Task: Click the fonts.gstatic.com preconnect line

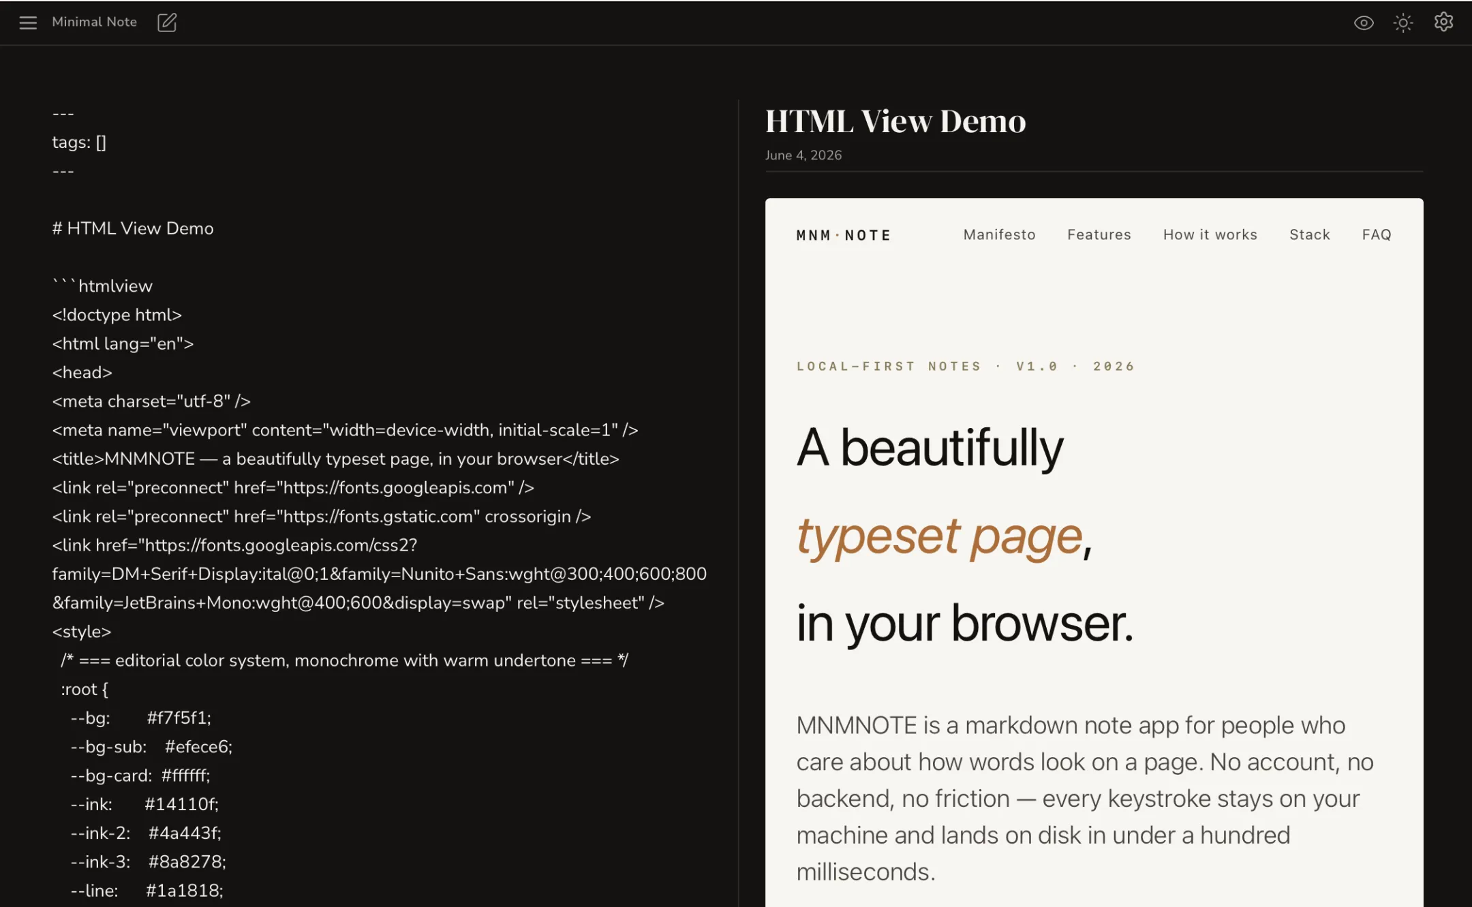Action: coord(322,517)
